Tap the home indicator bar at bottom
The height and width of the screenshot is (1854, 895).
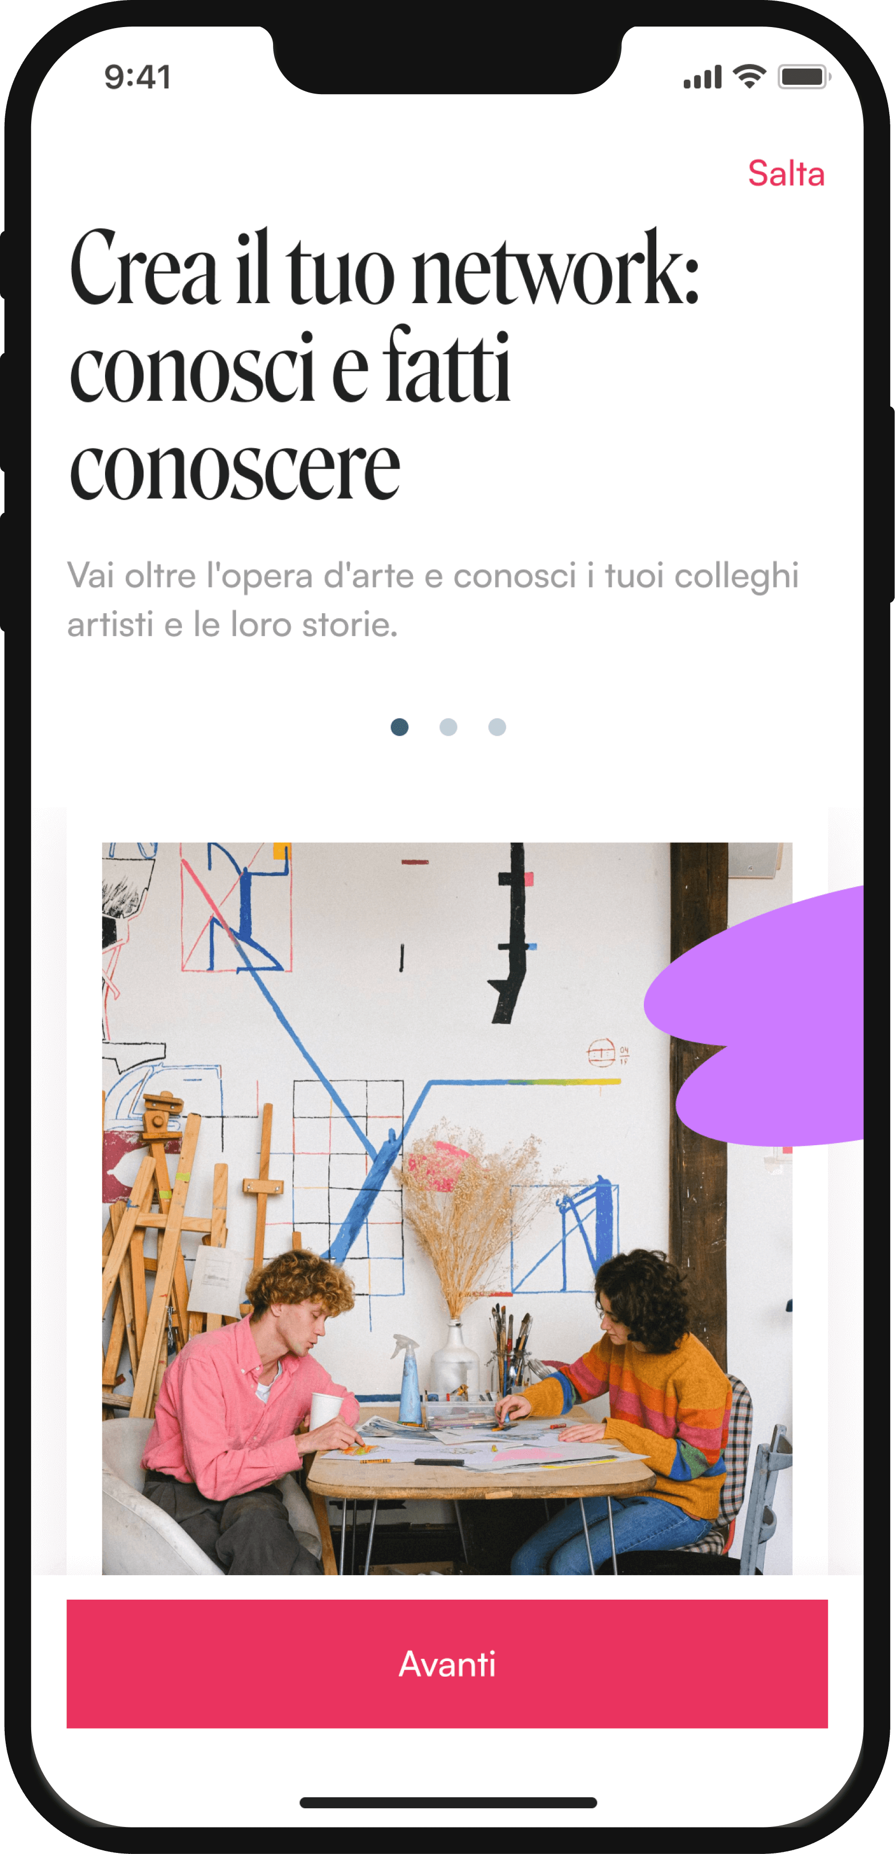tap(447, 1802)
